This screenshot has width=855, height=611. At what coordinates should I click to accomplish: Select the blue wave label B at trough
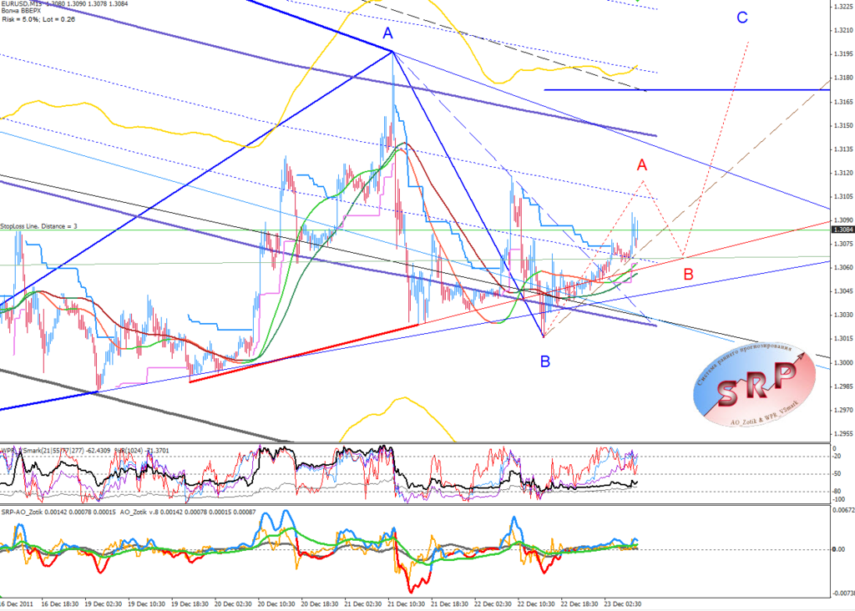[x=544, y=361]
